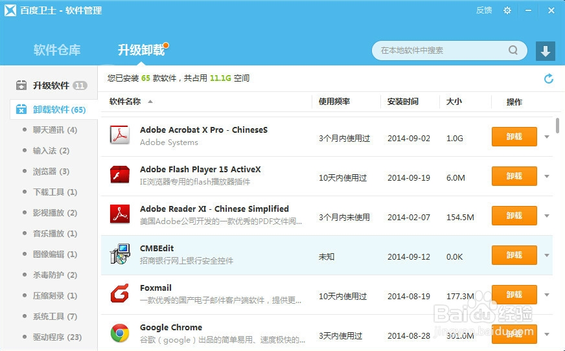Uninstall CMBEdit

point(514,255)
